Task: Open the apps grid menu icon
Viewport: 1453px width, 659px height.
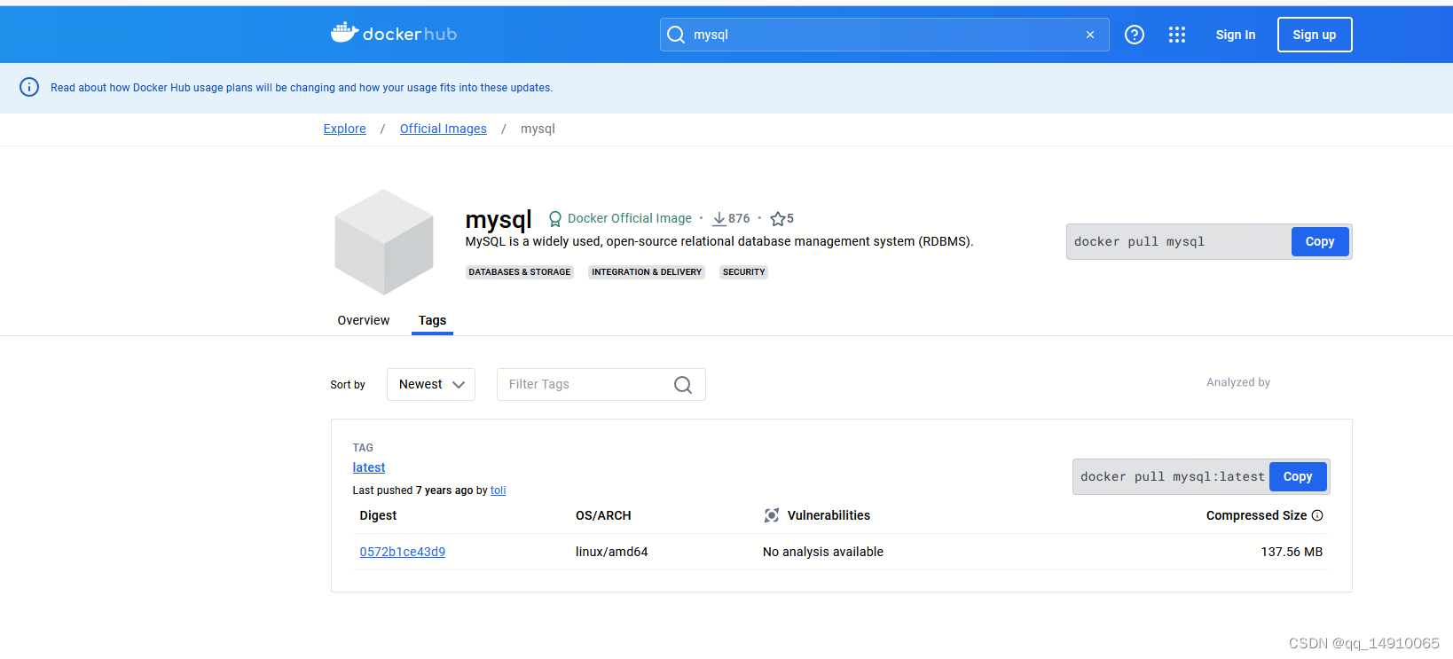Action: pyautogui.click(x=1177, y=35)
